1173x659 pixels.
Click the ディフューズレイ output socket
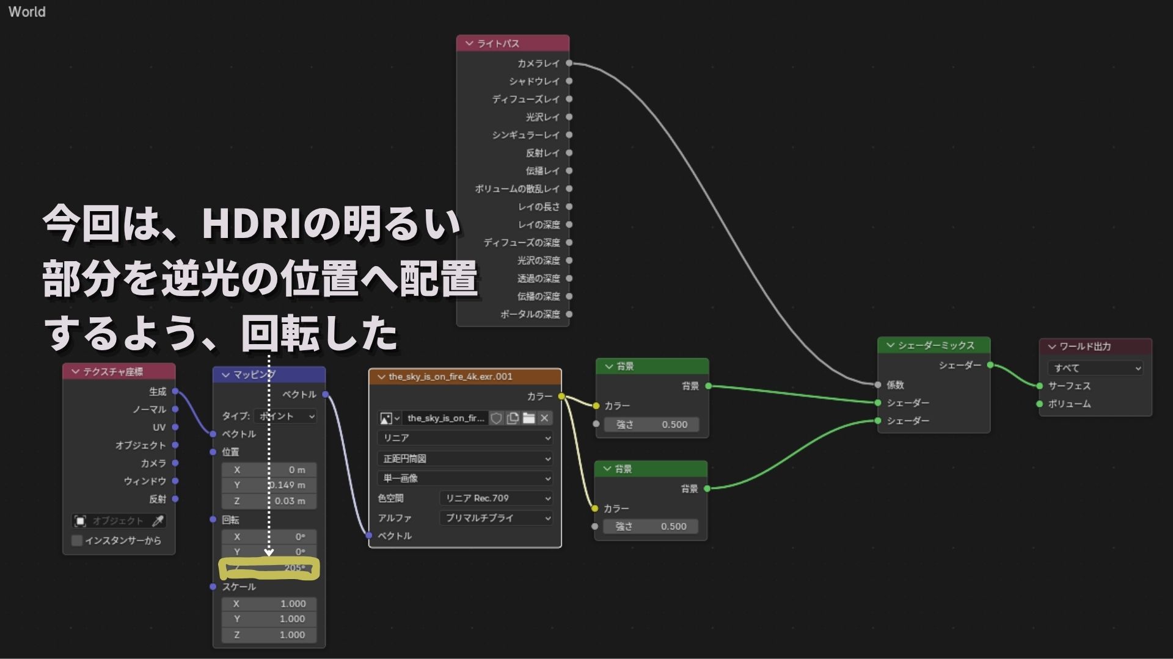tap(569, 99)
